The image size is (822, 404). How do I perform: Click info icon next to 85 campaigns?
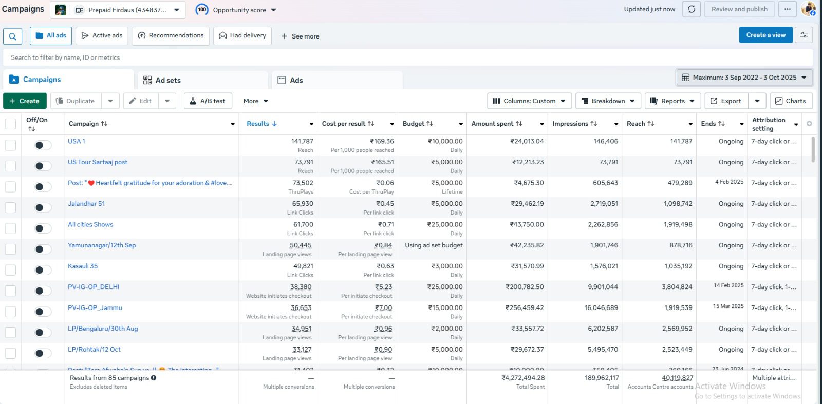pos(154,378)
